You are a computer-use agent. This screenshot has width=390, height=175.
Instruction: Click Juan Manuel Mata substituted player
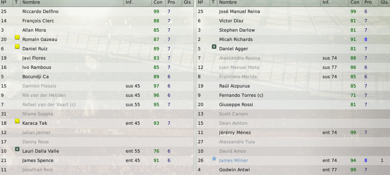(x=239, y=67)
